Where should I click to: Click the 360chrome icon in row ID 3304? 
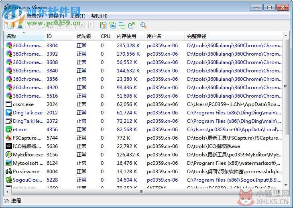[9, 45]
